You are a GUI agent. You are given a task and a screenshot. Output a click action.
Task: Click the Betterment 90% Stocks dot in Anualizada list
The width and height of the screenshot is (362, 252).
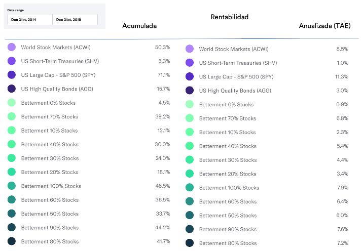[x=190, y=229]
